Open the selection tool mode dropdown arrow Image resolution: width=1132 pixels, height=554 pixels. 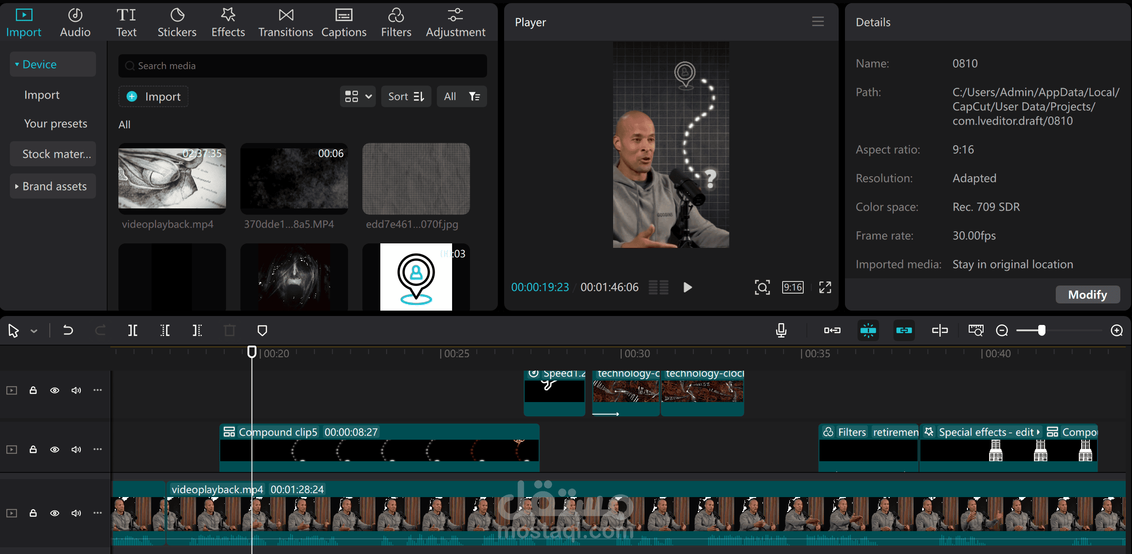(34, 331)
